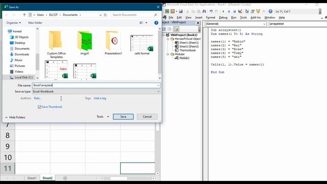Viewport: 327px width, 184px height.
Task: Switch to the Sheet1 tab in Excel
Action: pyautogui.click(x=32, y=178)
